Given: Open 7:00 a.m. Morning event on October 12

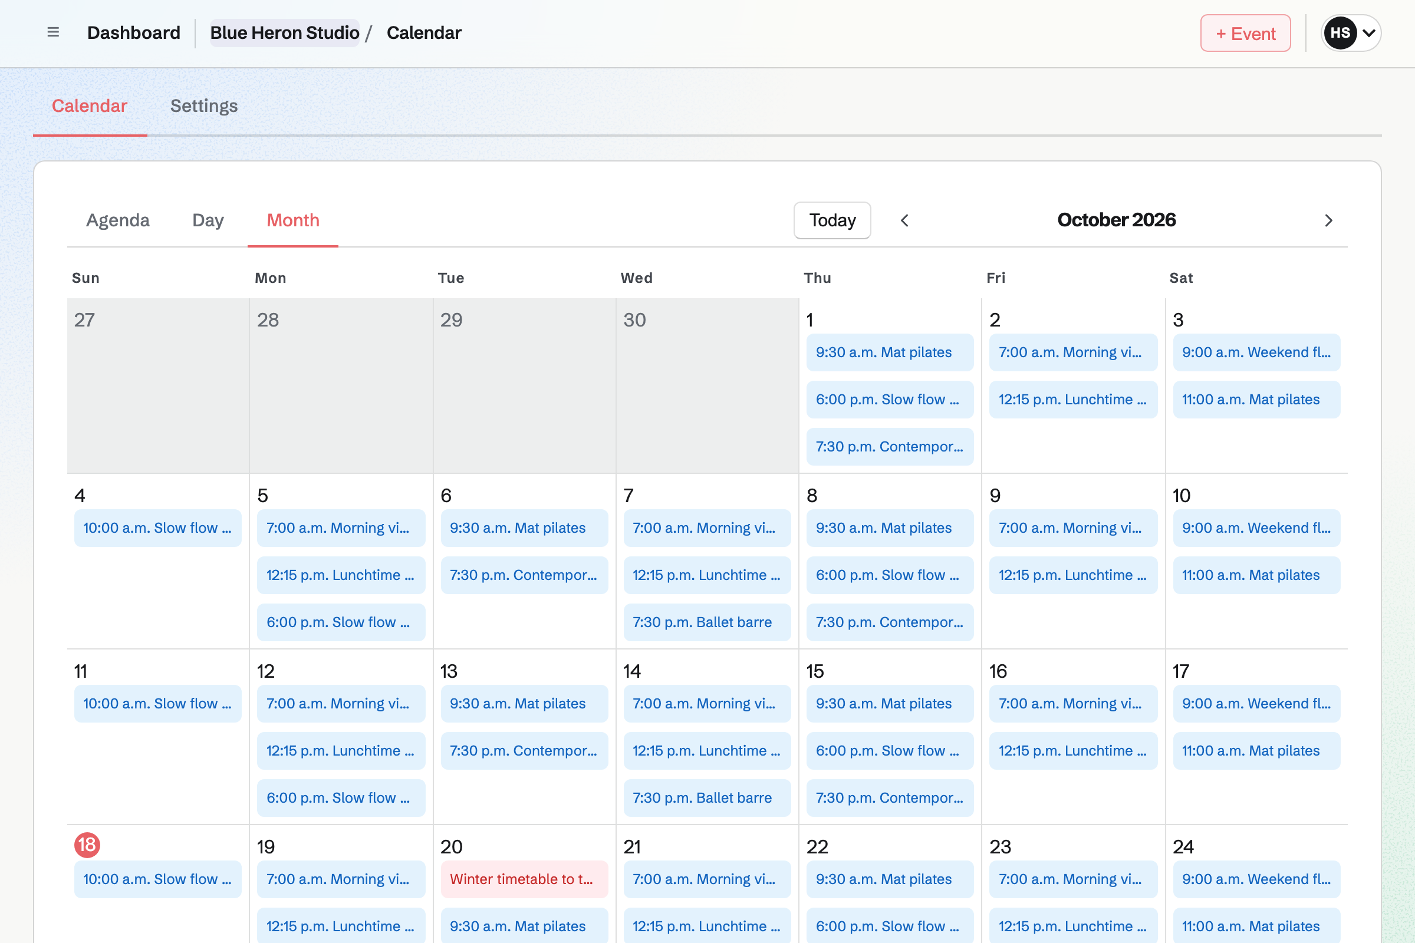Looking at the screenshot, I should (341, 704).
